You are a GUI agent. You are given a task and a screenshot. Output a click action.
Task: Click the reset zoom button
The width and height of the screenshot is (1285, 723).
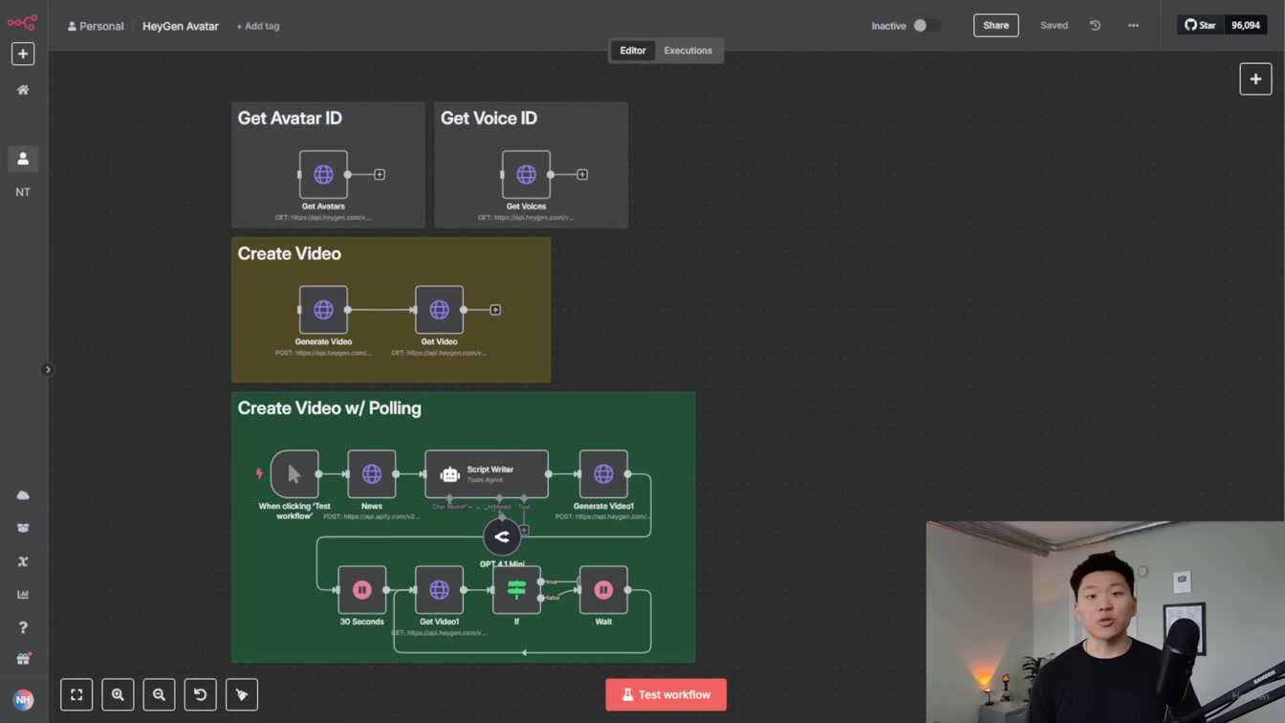pos(200,695)
